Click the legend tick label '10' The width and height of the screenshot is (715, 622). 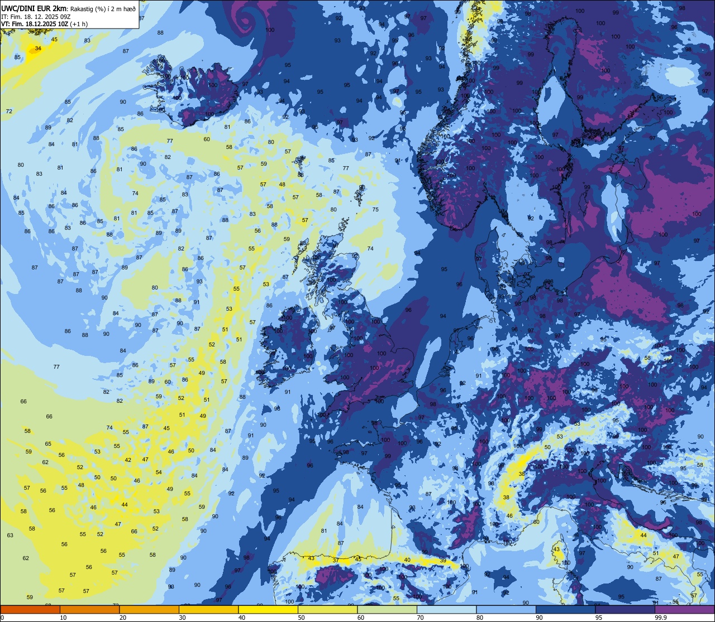(63, 618)
